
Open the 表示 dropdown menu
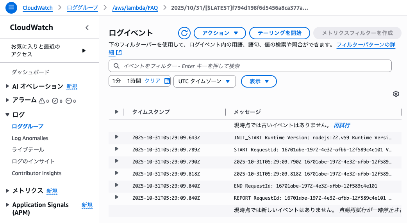click(259, 81)
